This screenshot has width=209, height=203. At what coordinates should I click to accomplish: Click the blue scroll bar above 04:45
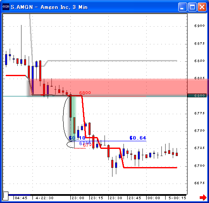pos(19,195)
